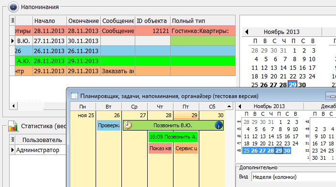Open the statistics grid column chooser icon

tap(12, 140)
